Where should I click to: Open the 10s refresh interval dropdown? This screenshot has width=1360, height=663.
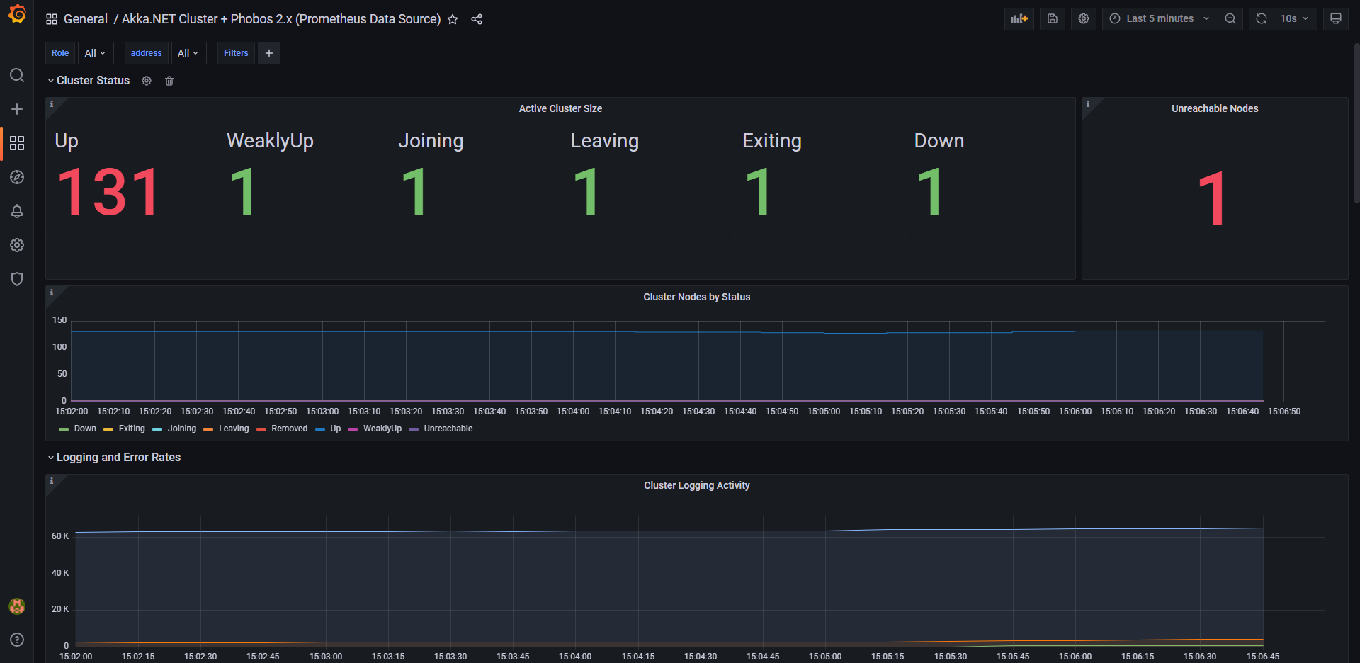tap(1295, 19)
